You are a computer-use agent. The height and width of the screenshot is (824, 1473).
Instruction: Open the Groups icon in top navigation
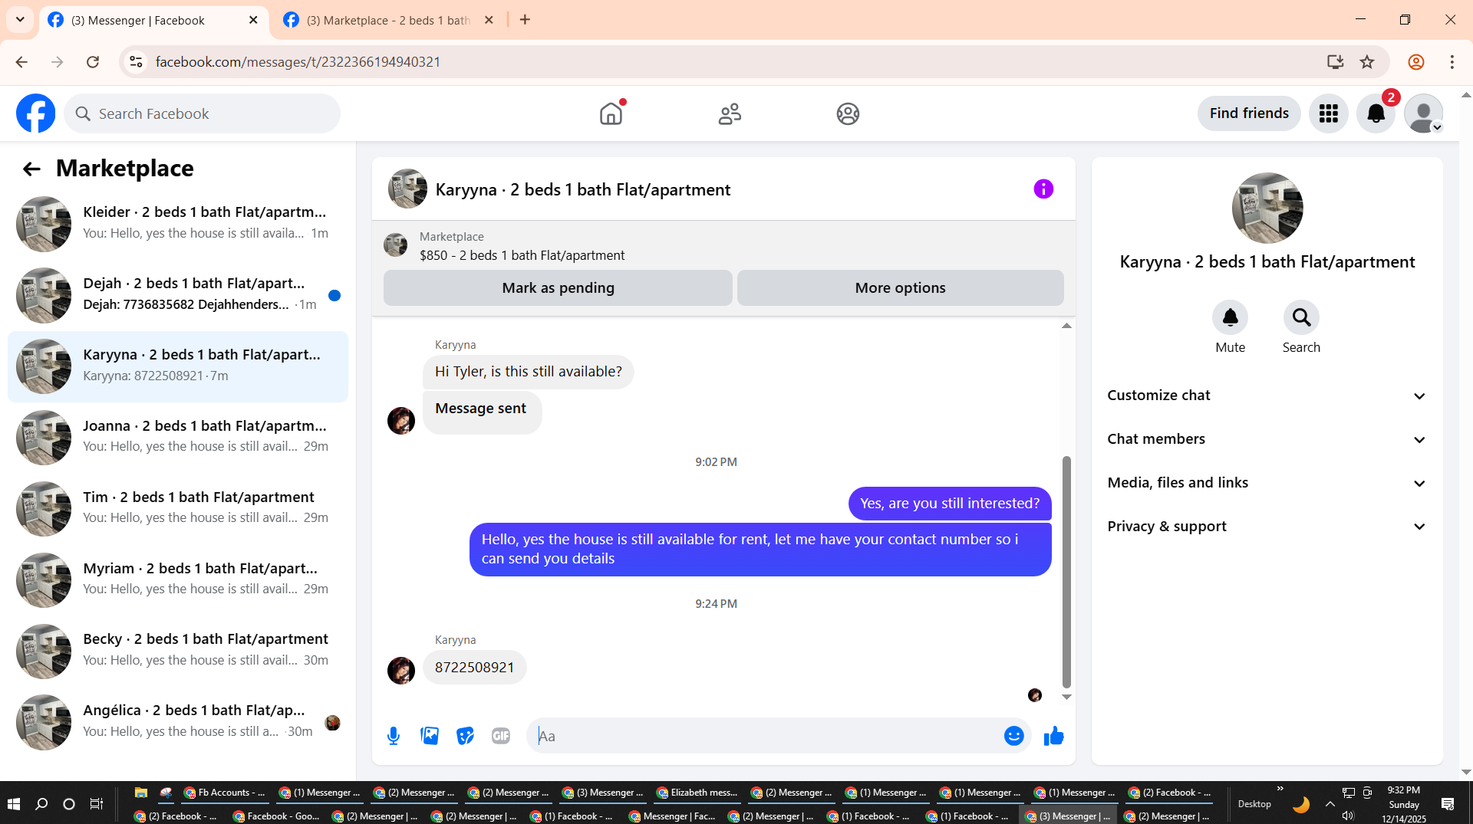coord(848,113)
